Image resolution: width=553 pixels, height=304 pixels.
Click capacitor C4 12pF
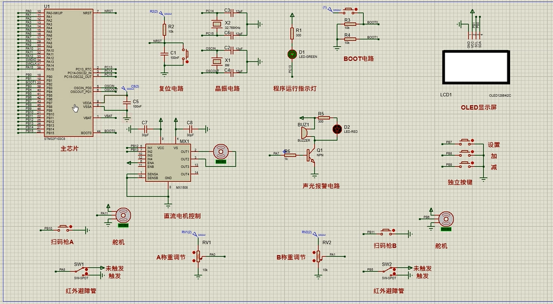[x=232, y=72]
